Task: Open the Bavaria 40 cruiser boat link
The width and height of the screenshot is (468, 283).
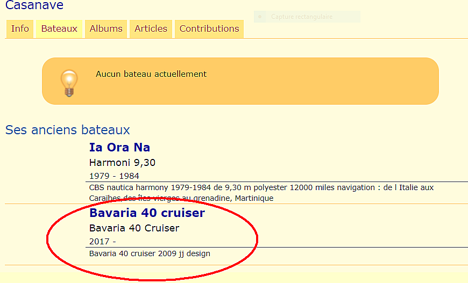Action: 147,213
